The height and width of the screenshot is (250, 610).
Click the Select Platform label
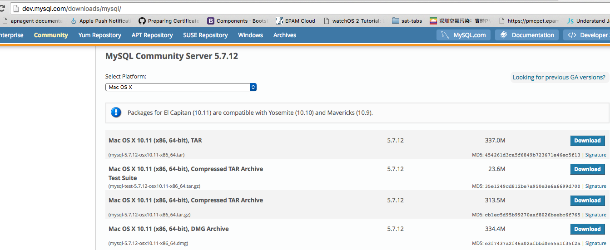coord(126,77)
